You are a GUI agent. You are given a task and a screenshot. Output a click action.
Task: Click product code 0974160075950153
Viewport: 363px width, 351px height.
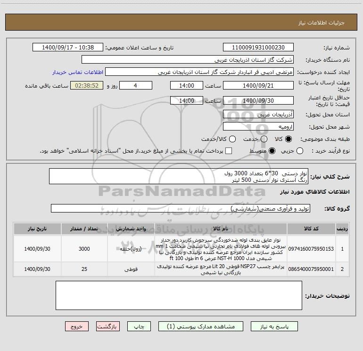[311, 249]
